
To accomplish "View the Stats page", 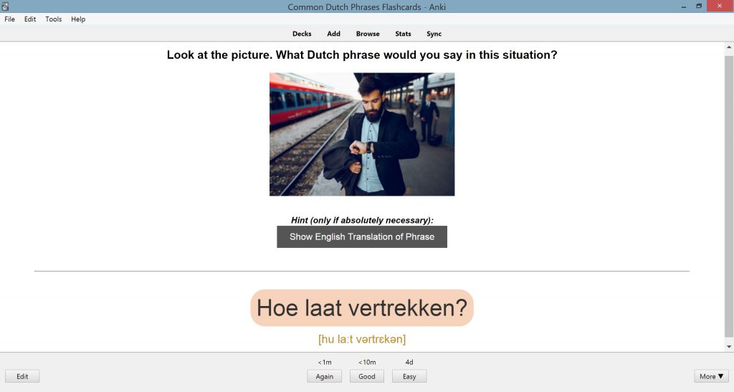I will (403, 34).
